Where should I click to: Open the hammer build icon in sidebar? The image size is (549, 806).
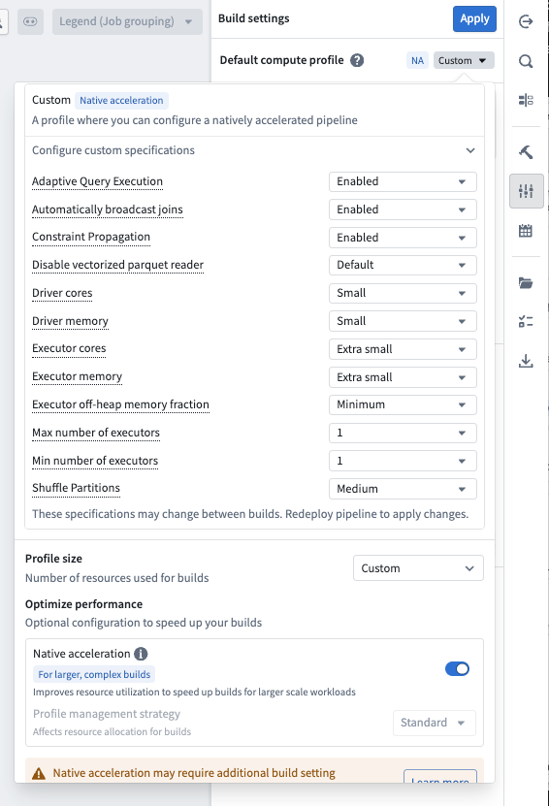point(526,151)
